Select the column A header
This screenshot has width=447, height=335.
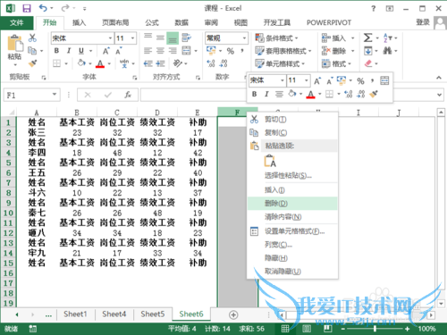(37, 113)
